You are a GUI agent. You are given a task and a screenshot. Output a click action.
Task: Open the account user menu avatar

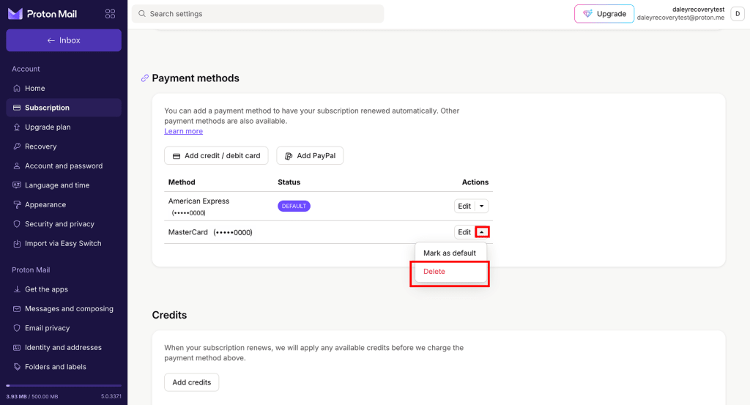[737, 14]
